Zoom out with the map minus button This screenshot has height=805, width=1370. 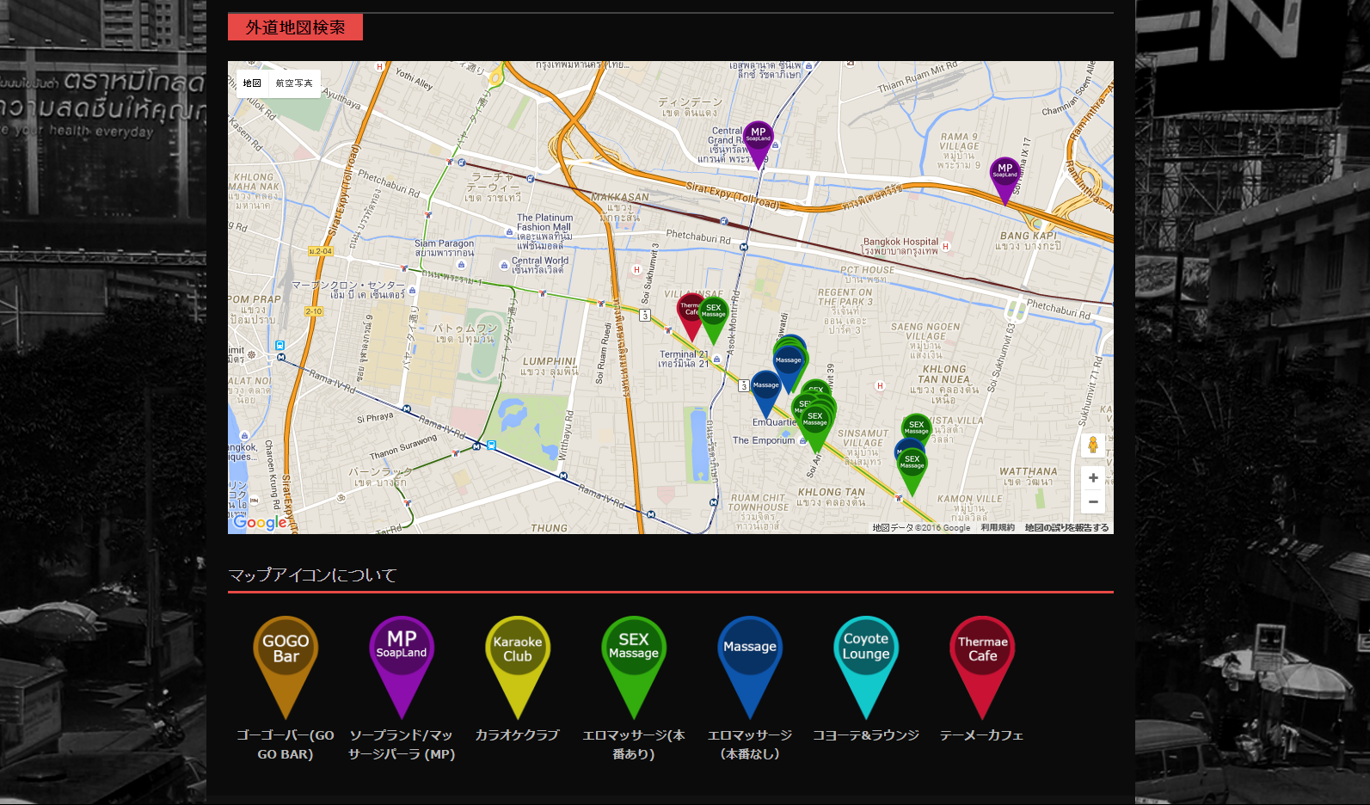point(1093,502)
